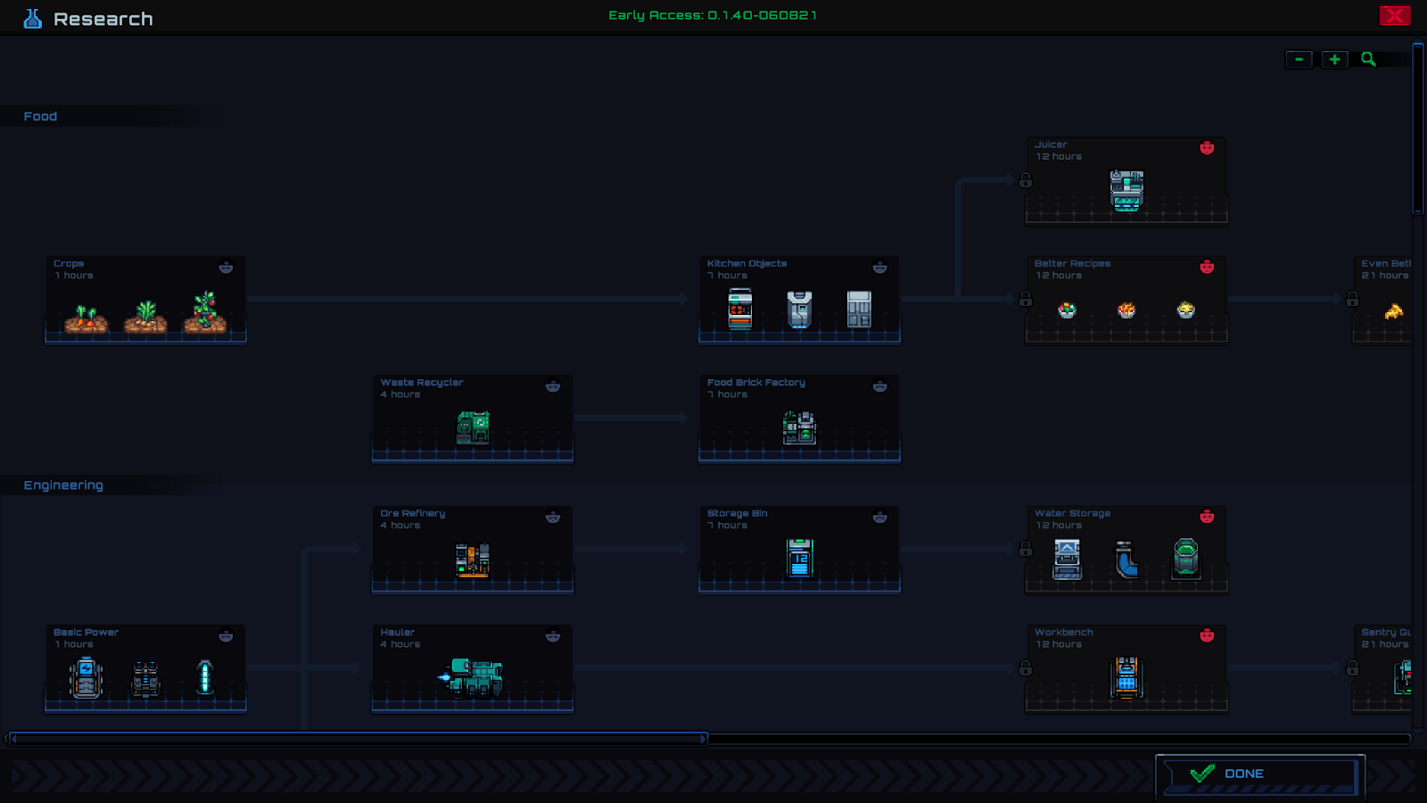Click the Workbench machine icon
This screenshot has width=1427, height=803.
(x=1126, y=677)
